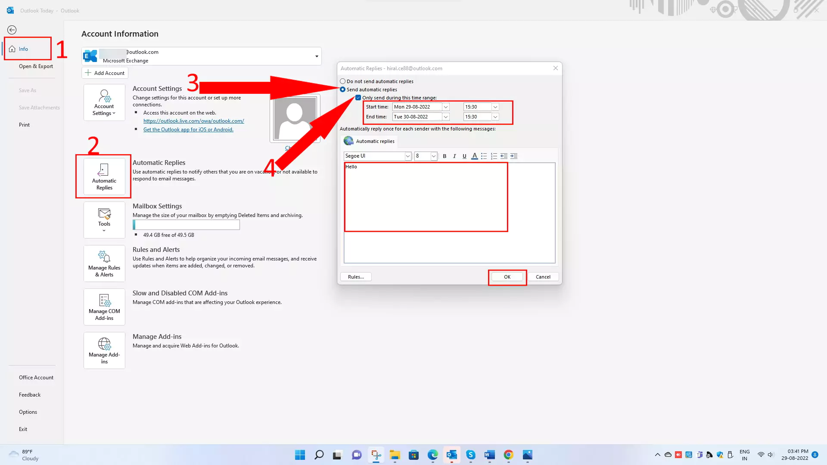Select the Automatic replies tab in dialog
Screen dimensions: 827x465
pos(370,141)
